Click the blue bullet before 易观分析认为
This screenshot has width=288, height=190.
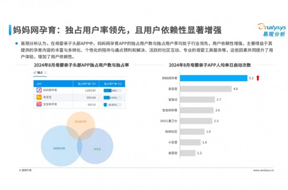(17, 44)
